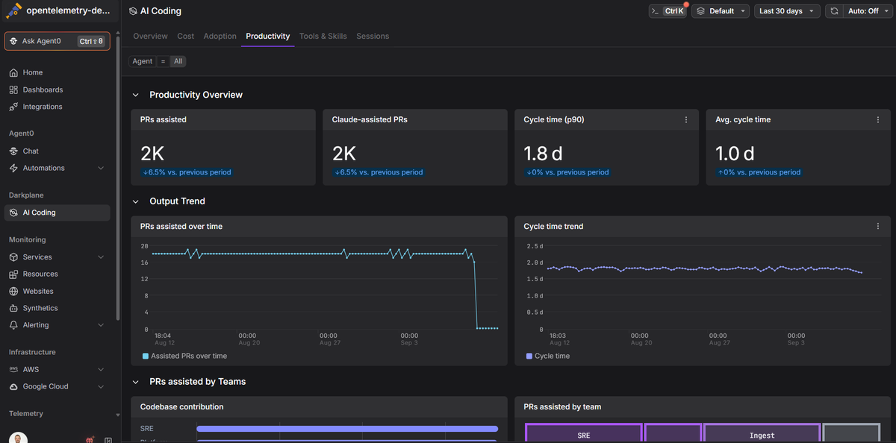Select the Productivity tab
Image resolution: width=896 pixels, height=443 pixels.
tap(268, 36)
